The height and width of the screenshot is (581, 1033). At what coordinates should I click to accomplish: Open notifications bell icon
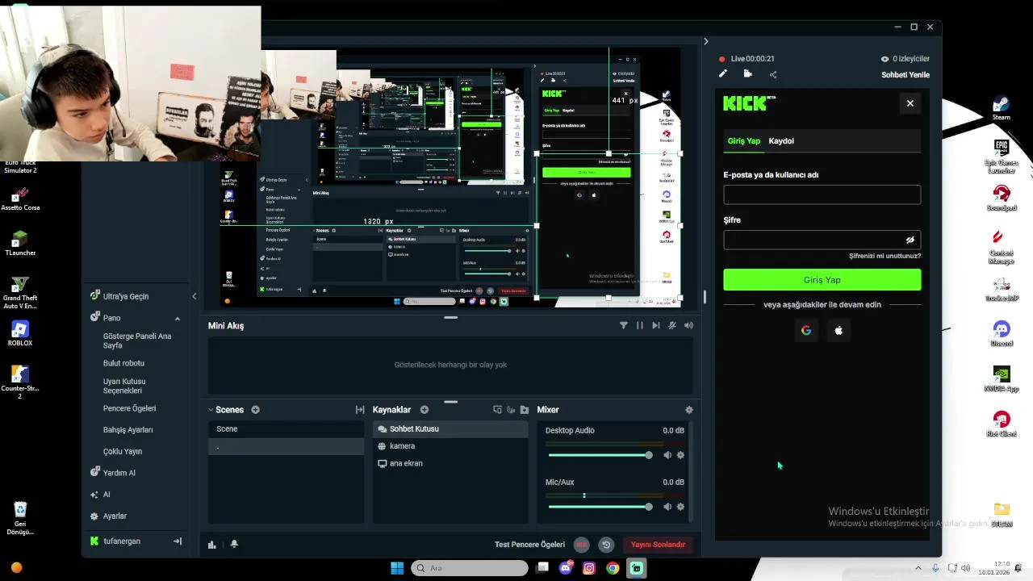click(x=234, y=545)
